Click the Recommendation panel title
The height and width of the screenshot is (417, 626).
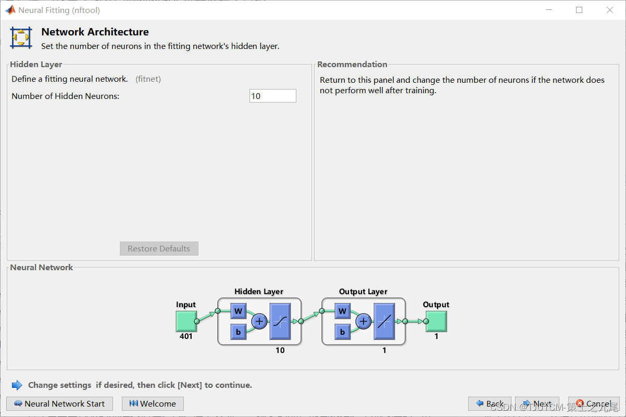point(352,65)
